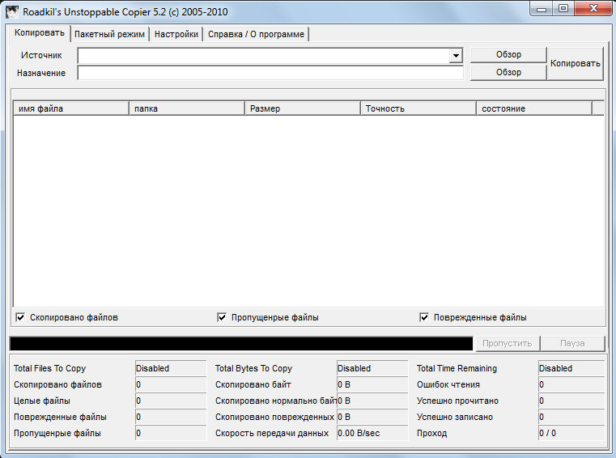Minimize the Unstoppable Copier window
The width and height of the screenshot is (616, 458).
pos(542,9)
